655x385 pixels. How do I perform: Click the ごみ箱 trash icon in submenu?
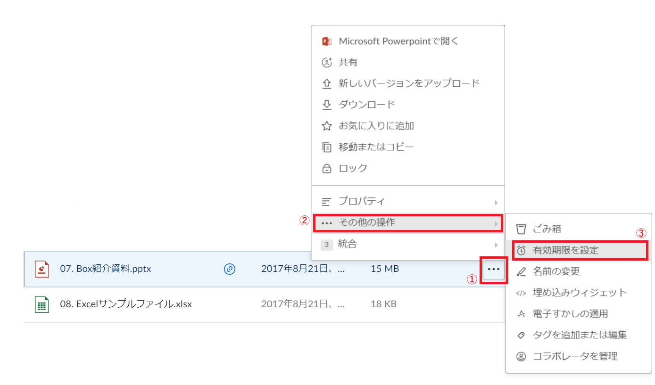click(x=521, y=229)
